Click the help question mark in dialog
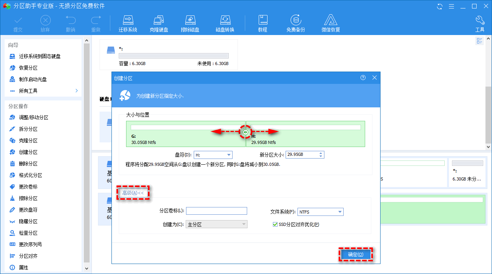 pyautogui.click(x=363, y=78)
